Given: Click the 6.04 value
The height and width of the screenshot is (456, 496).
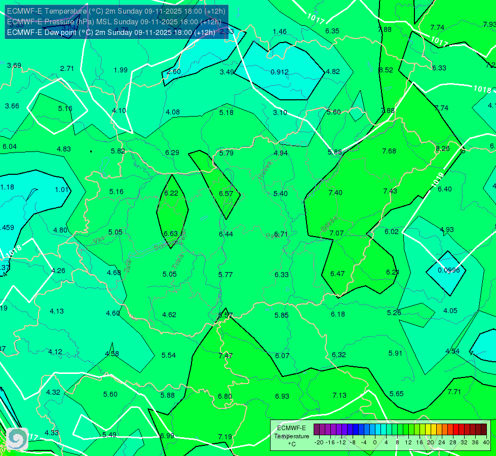Looking at the screenshot, I should coord(10,146).
